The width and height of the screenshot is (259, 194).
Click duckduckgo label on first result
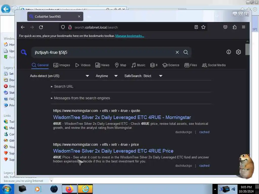tap(184, 132)
